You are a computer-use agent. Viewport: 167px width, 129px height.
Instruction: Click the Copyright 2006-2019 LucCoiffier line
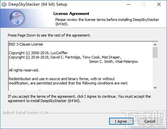[38, 53]
